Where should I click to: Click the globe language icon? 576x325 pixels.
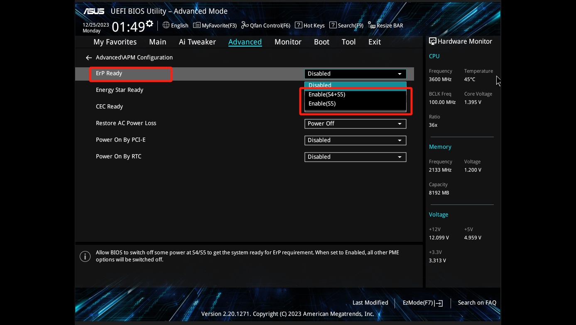pos(166,25)
